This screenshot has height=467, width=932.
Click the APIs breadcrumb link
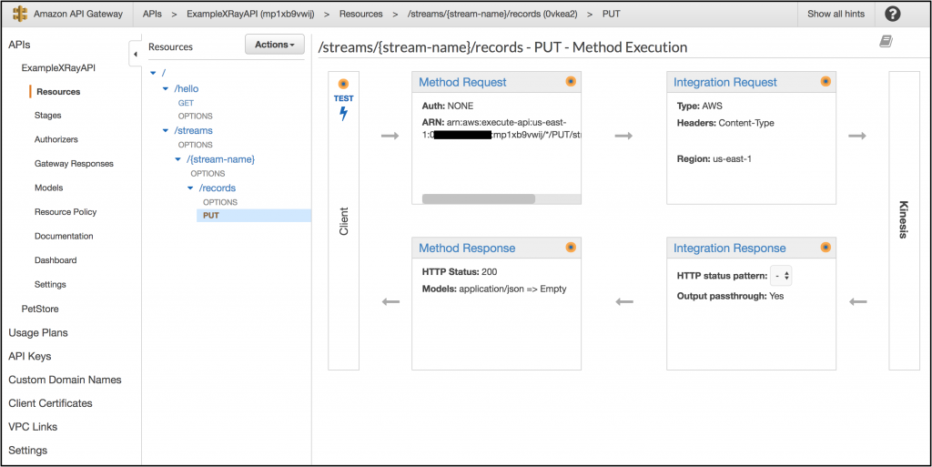[152, 14]
